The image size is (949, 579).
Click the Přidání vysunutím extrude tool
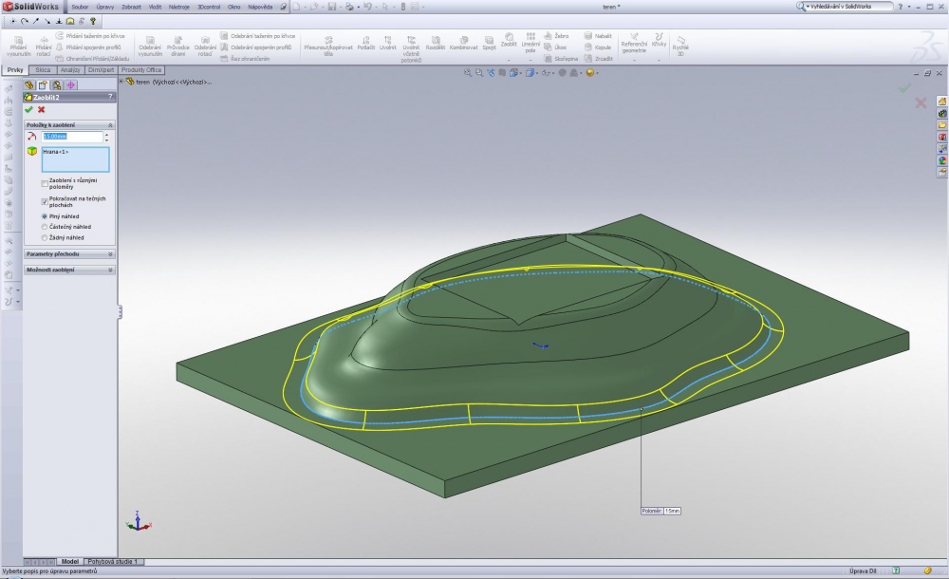point(18,46)
